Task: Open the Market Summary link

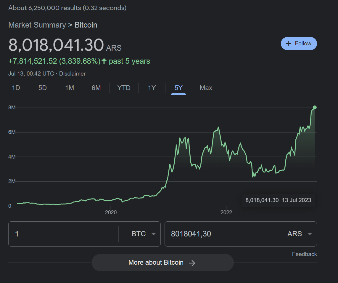Action: pyautogui.click(x=37, y=25)
